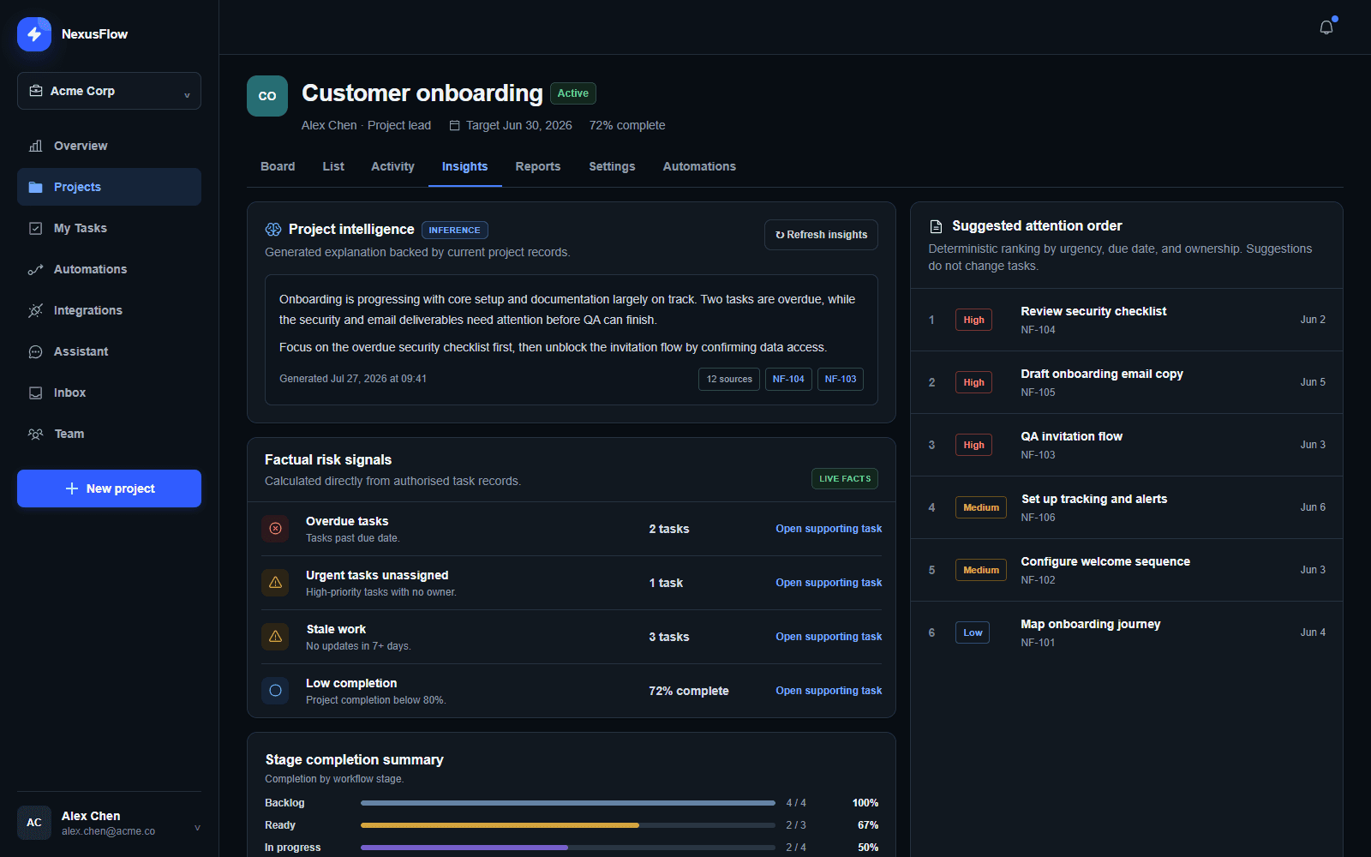Open the project Automations tab

[x=699, y=166]
